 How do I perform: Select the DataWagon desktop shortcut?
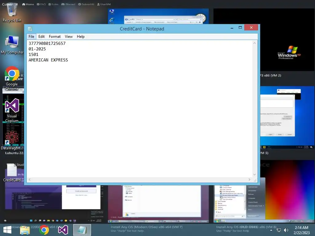pyautogui.click(x=12, y=140)
